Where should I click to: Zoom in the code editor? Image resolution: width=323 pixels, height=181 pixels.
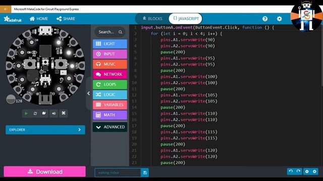point(314,171)
